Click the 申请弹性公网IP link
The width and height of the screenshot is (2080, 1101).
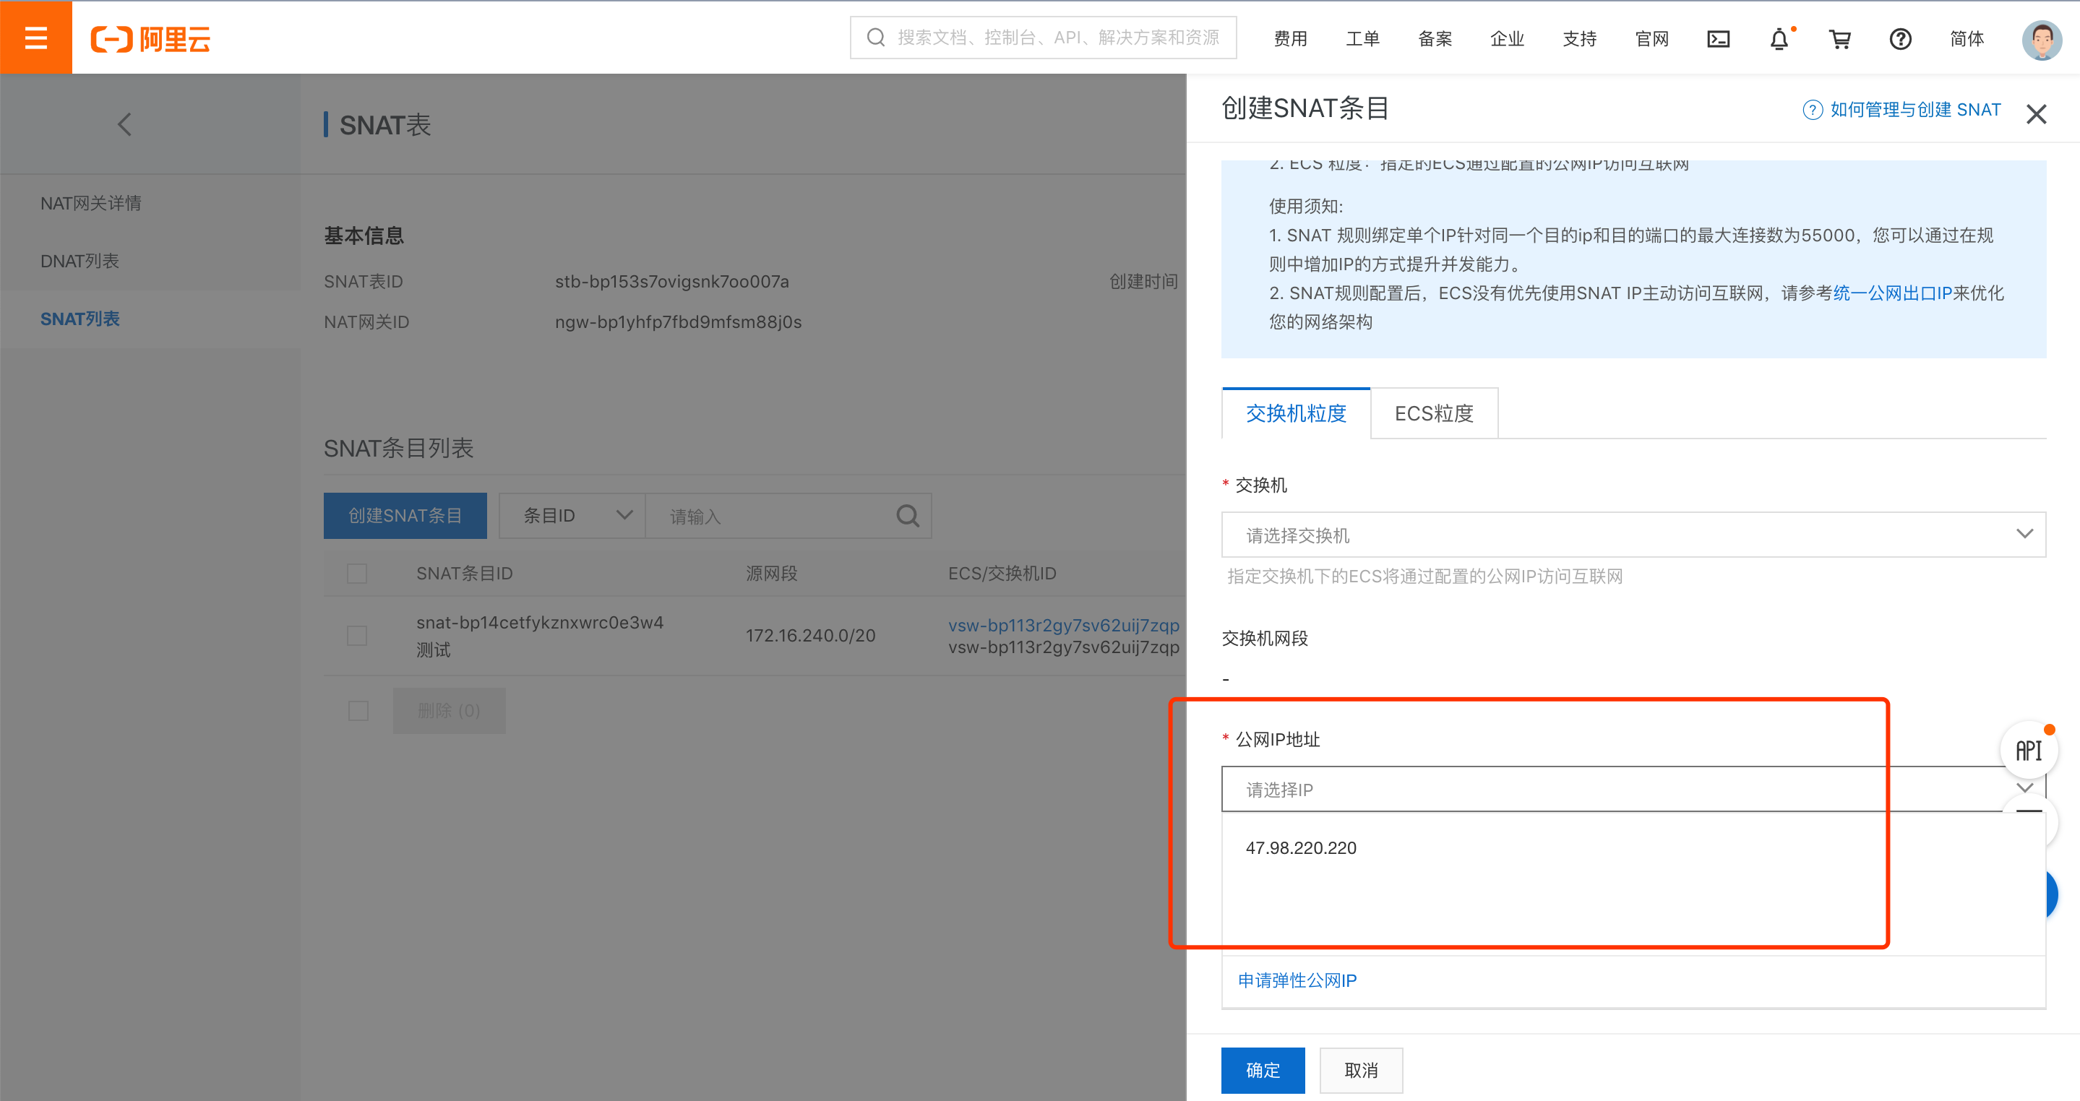tap(1297, 980)
